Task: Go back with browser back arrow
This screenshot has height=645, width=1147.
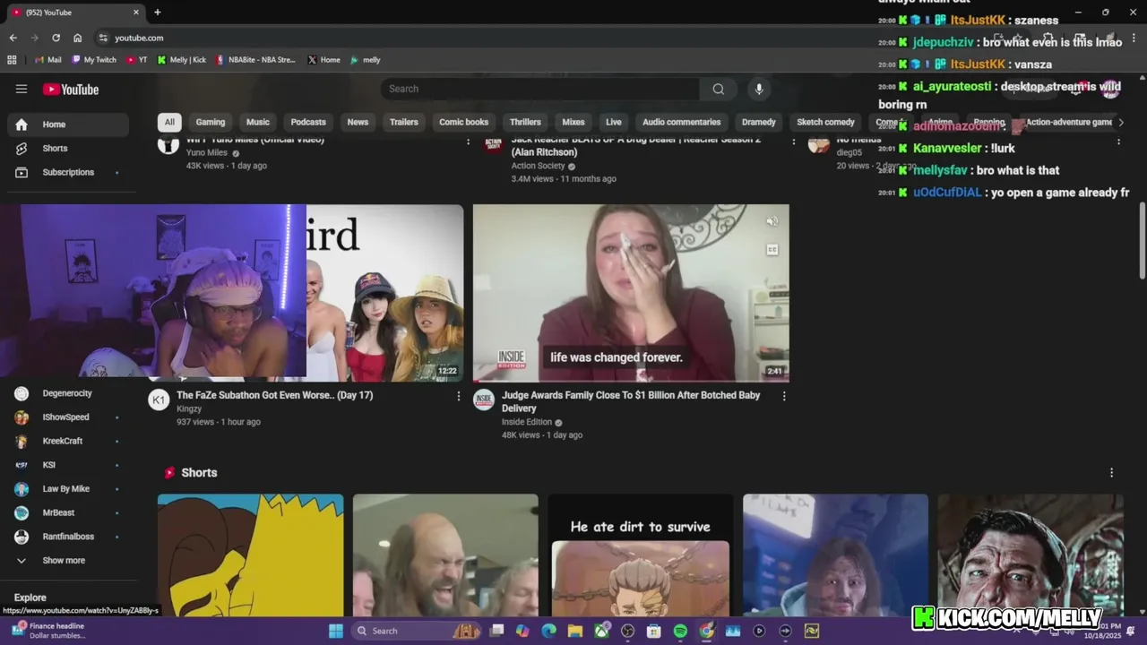Action: pyautogui.click(x=13, y=38)
